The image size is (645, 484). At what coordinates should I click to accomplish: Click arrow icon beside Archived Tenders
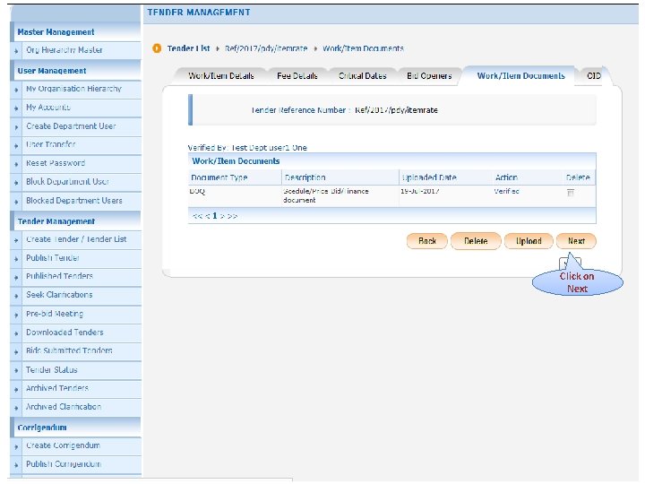click(x=16, y=389)
